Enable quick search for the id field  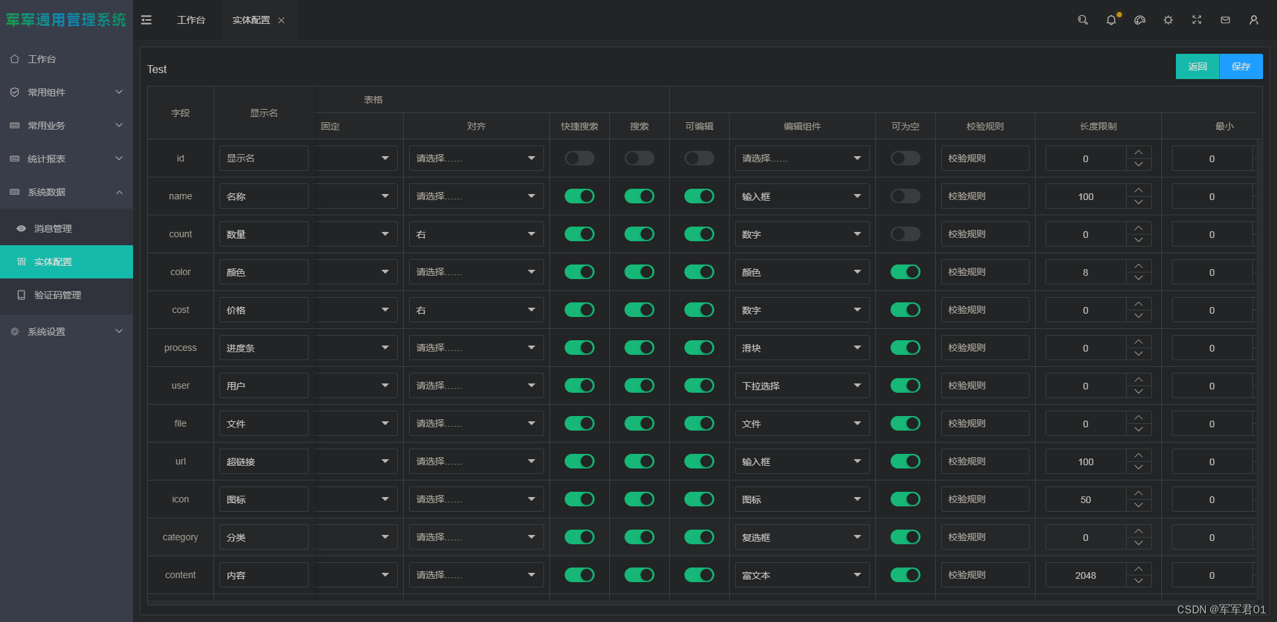[579, 158]
